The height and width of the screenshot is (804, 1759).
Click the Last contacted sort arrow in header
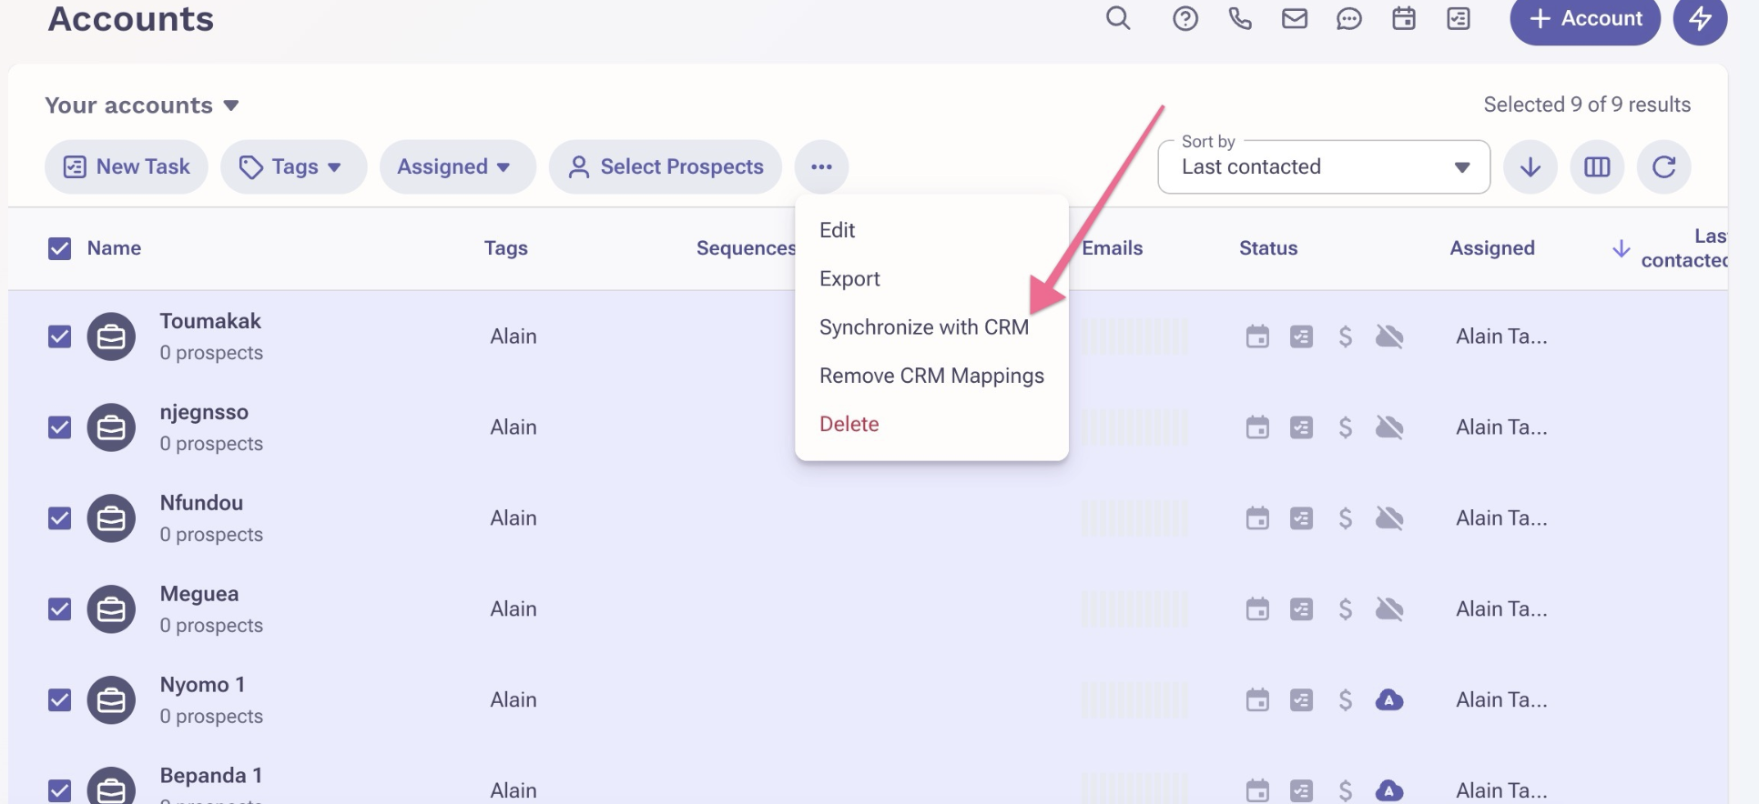[x=1621, y=248]
